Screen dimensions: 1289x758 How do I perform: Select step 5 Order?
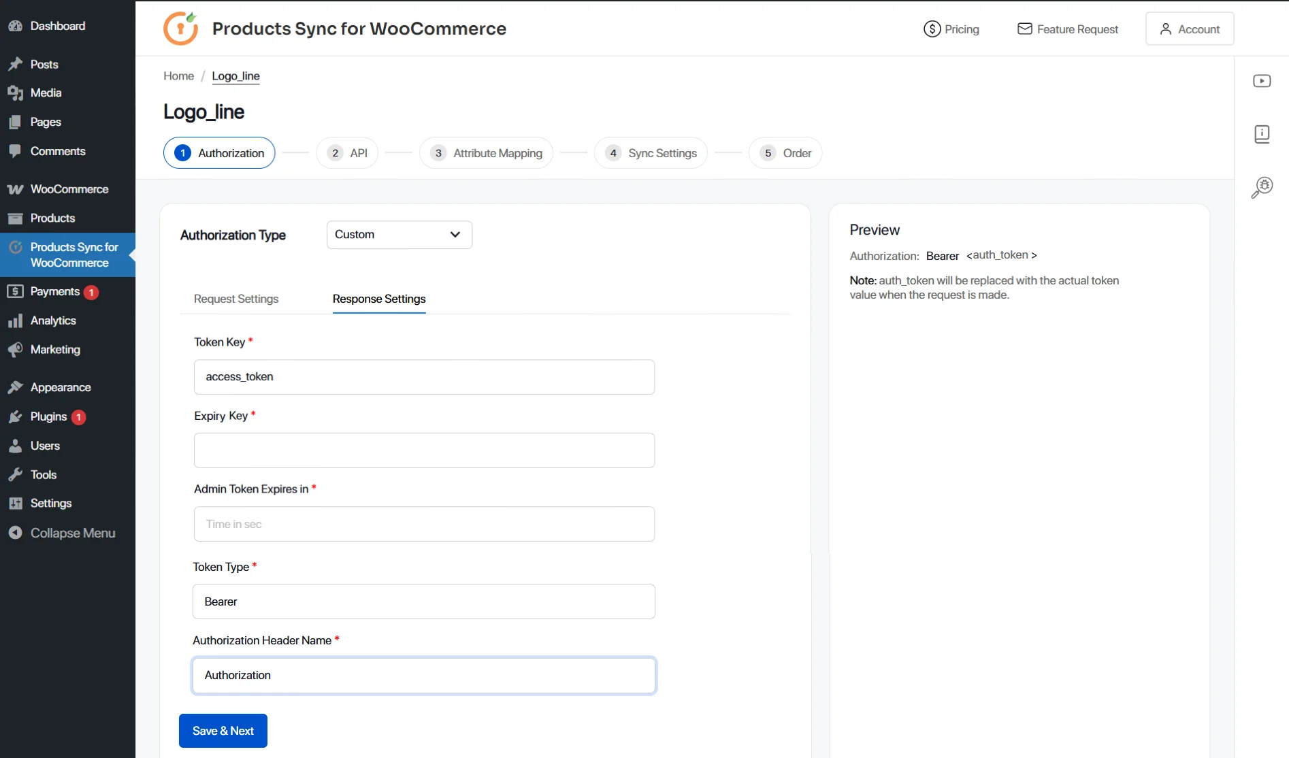coord(785,152)
